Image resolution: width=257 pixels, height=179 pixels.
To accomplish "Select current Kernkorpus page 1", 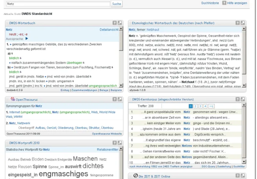I will (191, 106).
